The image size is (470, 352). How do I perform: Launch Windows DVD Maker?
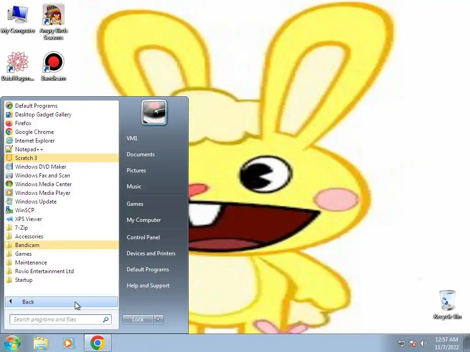click(x=62, y=166)
